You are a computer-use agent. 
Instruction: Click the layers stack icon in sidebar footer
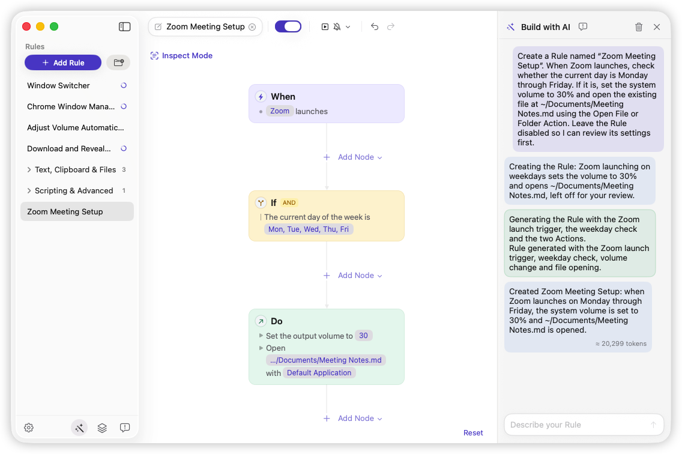coord(102,428)
